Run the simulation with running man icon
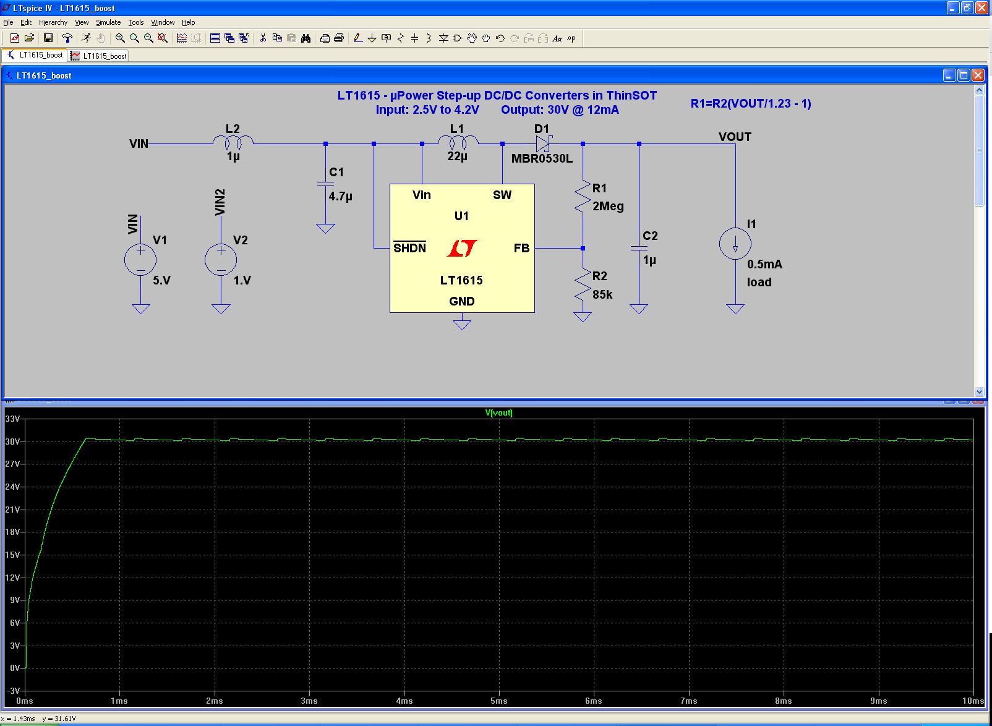 coord(86,38)
